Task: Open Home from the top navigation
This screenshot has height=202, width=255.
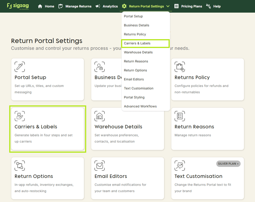Action: click(46, 6)
